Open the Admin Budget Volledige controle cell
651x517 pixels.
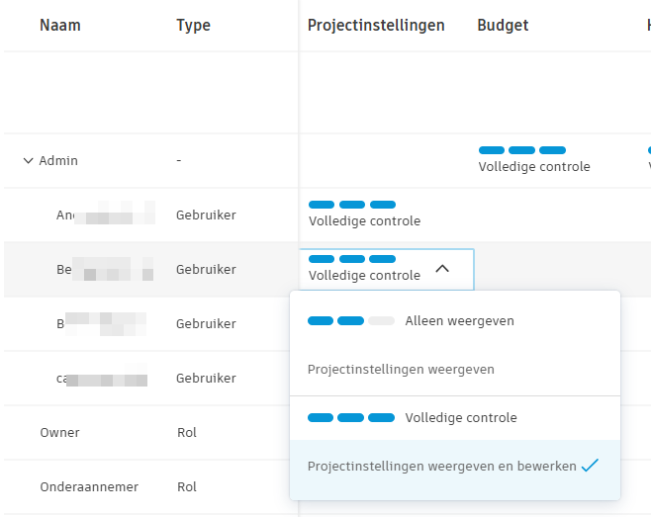point(534,167)
